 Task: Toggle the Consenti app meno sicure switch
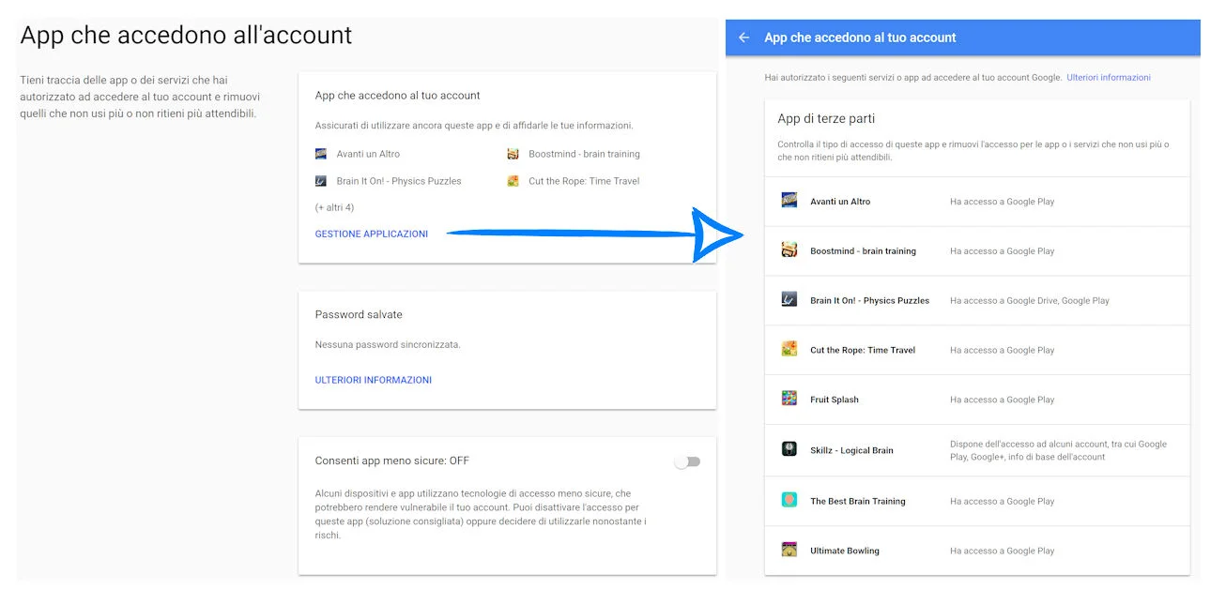(x=687, y=461)
